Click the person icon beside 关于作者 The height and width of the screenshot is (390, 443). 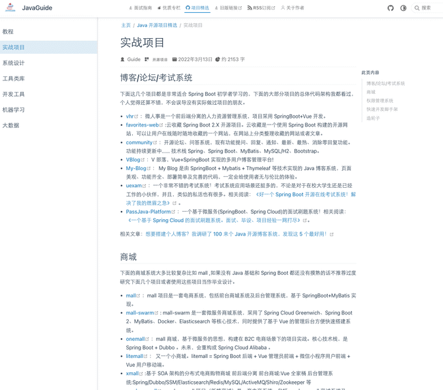[x=283, y=8]
